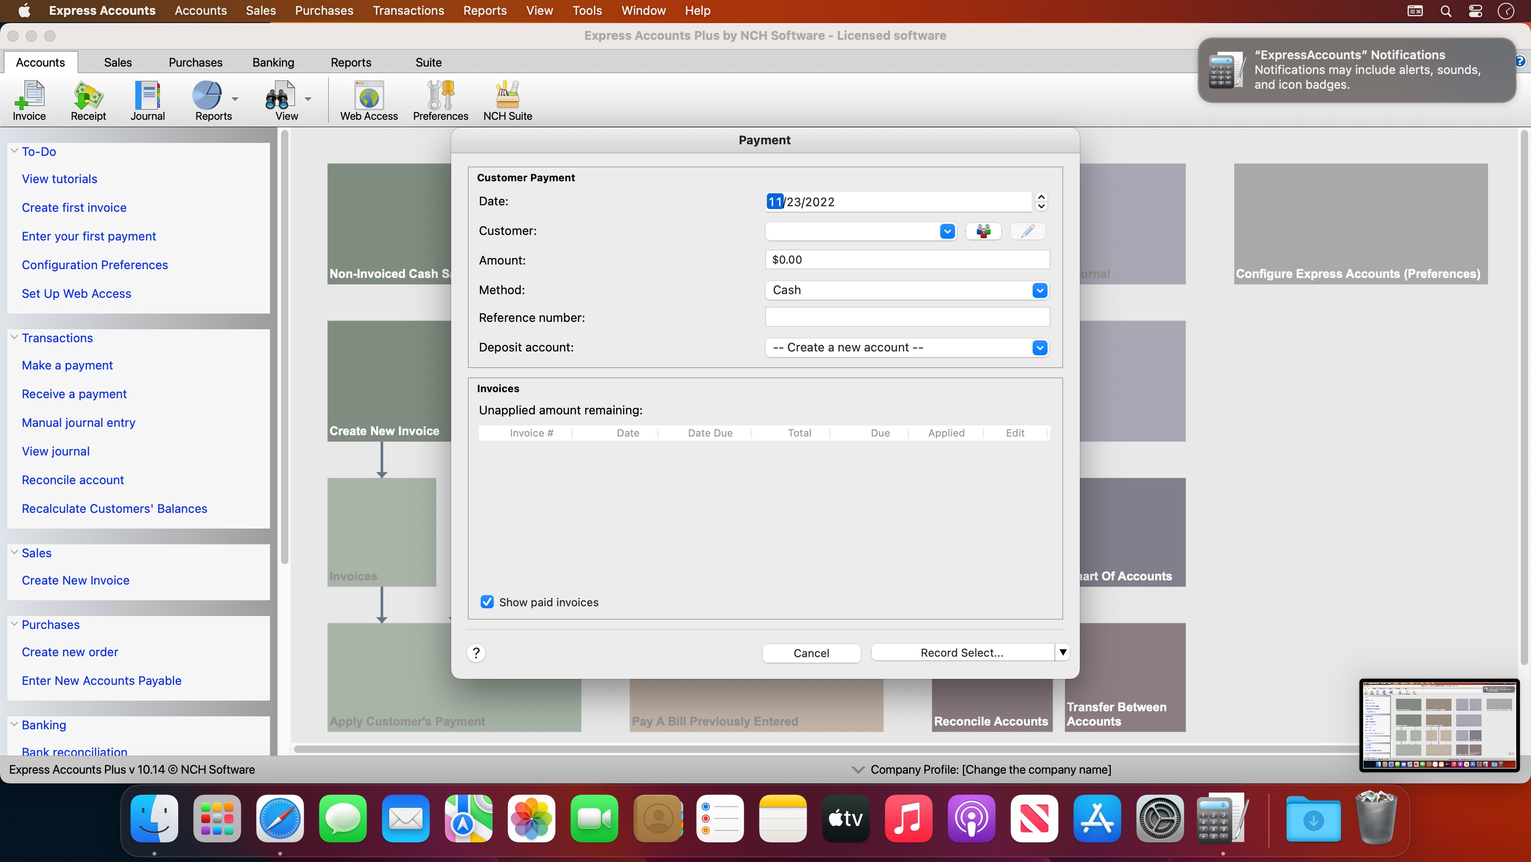
Task: Open the Music app in dock
Action: coord(909,819)
